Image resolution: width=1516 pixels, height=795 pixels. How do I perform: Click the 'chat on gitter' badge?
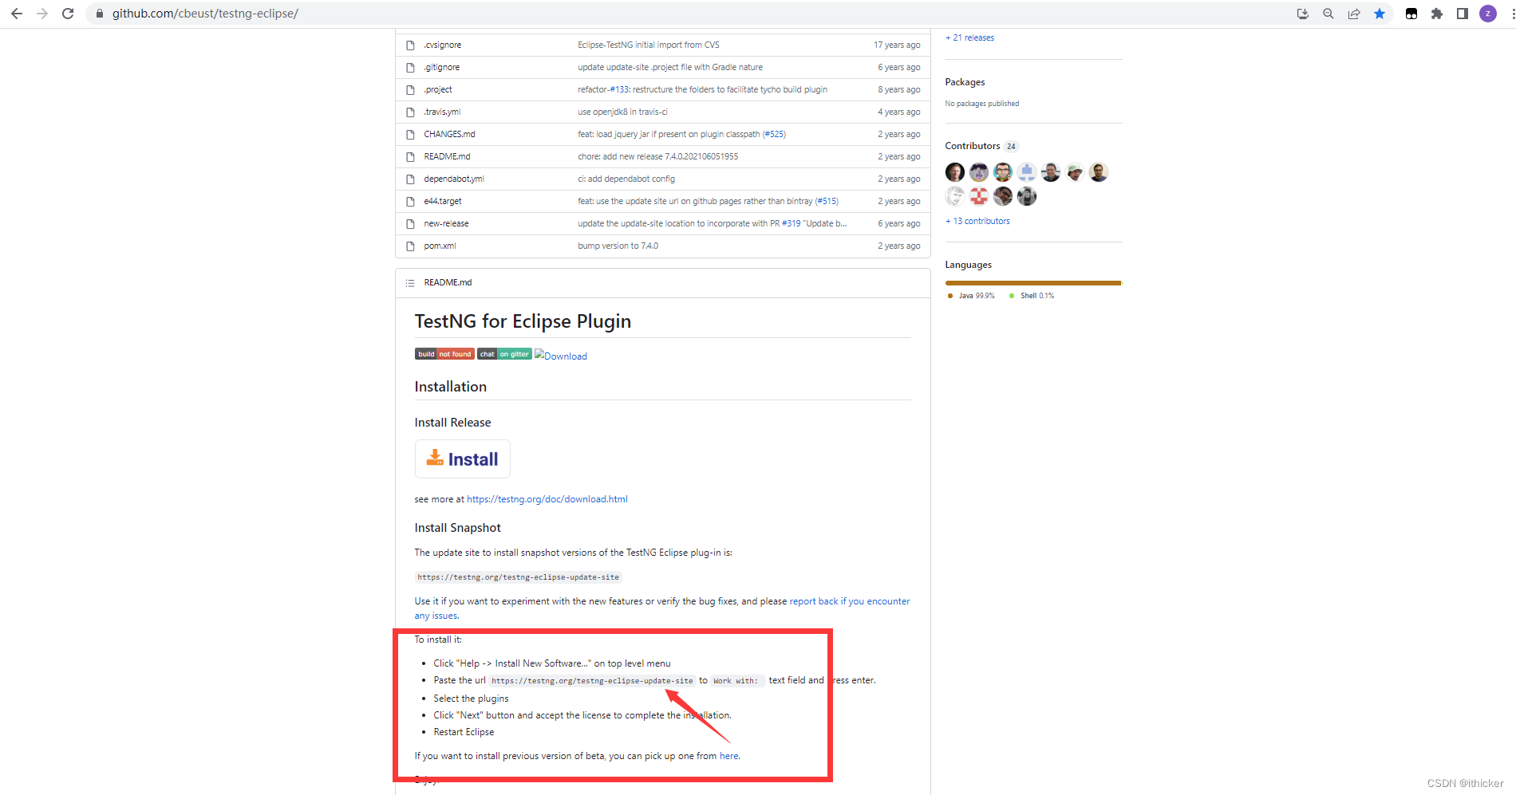504,354
